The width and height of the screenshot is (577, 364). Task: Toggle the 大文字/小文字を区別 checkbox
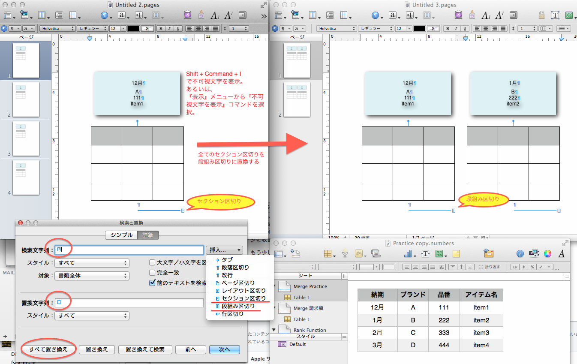[152, 263]
